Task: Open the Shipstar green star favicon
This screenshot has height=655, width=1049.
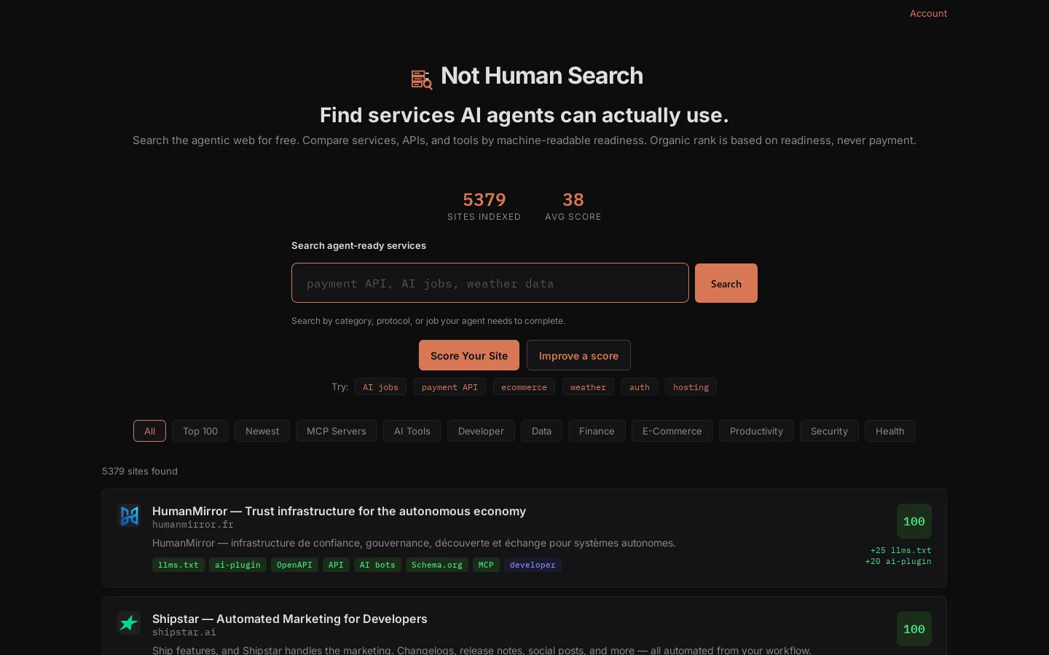Action: coord(129,623)
